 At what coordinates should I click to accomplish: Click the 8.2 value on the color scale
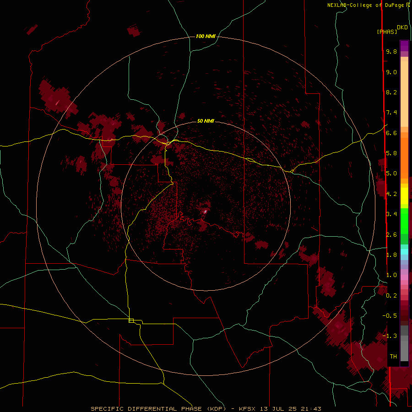pos(391,92)
